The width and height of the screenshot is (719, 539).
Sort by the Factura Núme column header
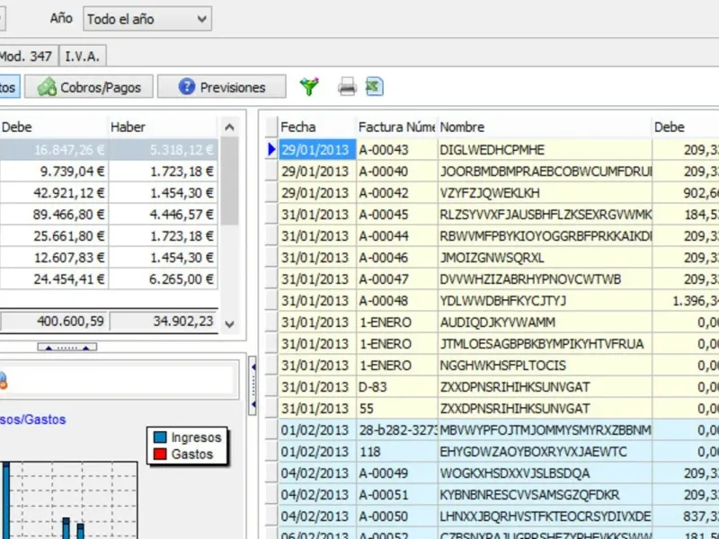tap(397, 127)
